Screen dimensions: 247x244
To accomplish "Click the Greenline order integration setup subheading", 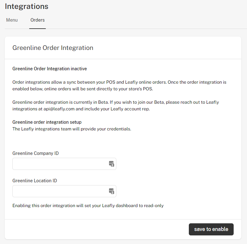I will 47,122.
